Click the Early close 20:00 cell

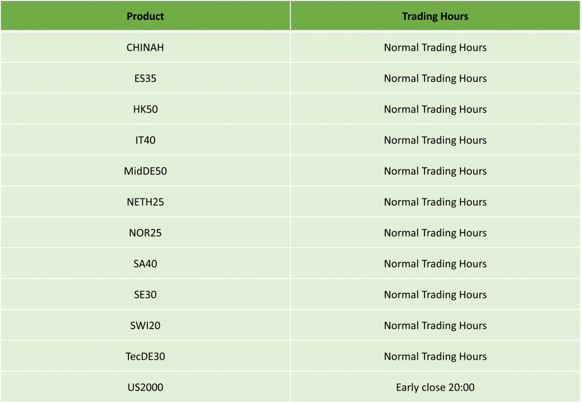(435, 388)
